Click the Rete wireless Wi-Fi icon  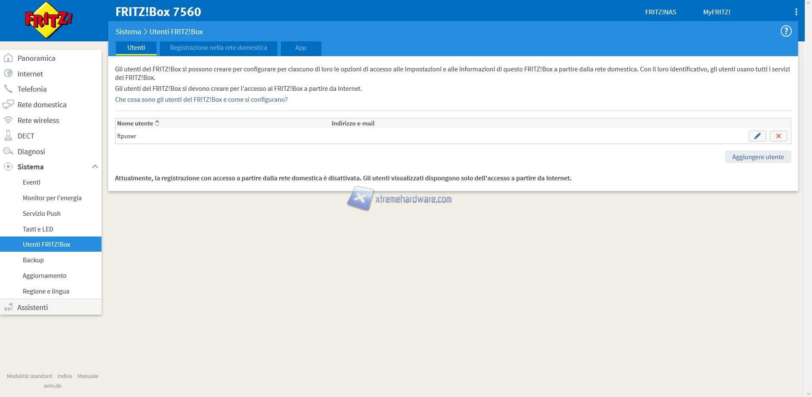coord(8,120)
